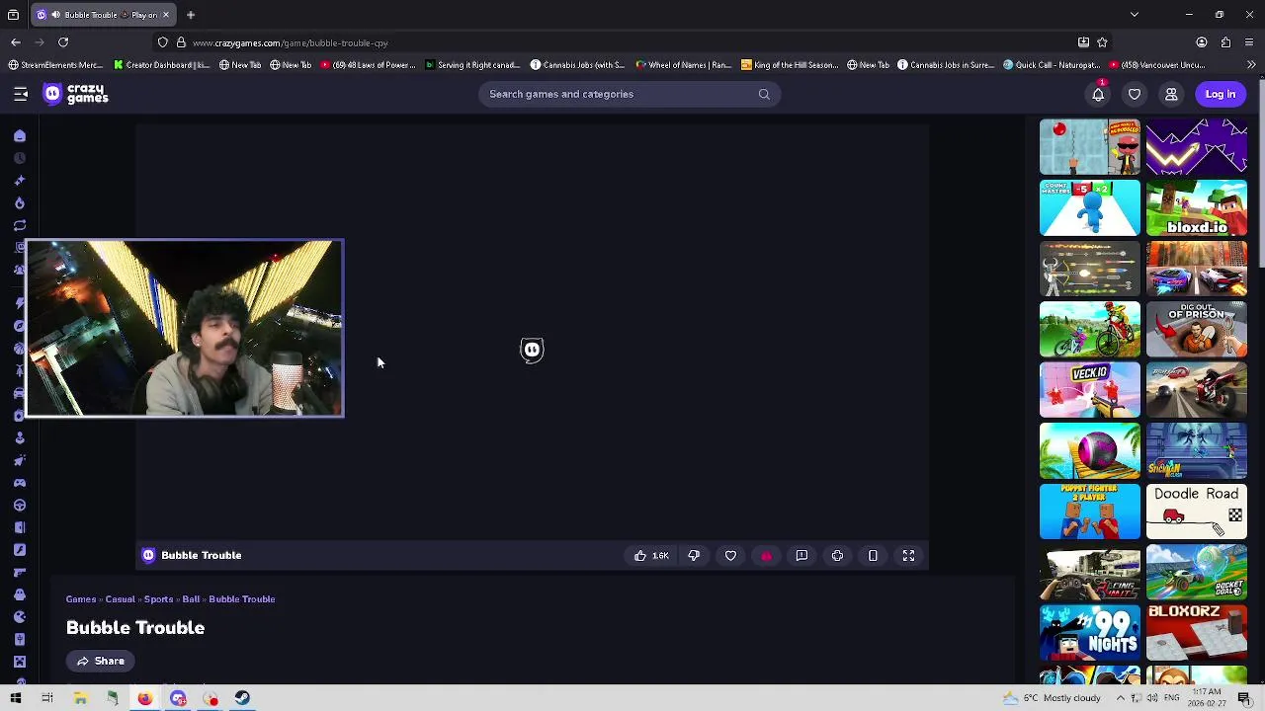This screenshot has height=711, width=1265.
Task: Open Steam from the taskbar
Action: coord(242,698)
